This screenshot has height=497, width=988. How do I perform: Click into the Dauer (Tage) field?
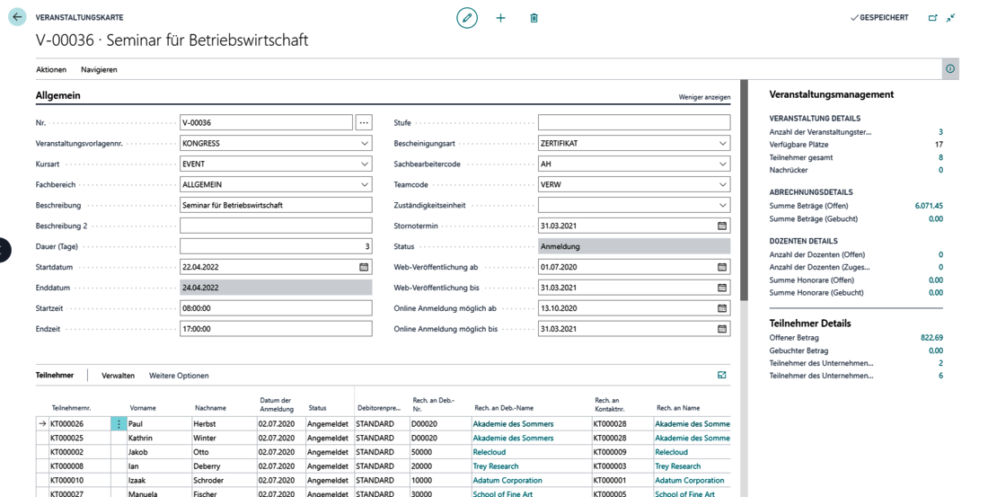pyautogui.click(x=276, y=246)
